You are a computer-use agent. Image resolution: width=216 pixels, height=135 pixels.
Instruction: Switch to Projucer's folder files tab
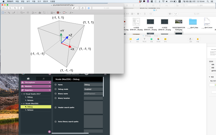pos(28,78)
